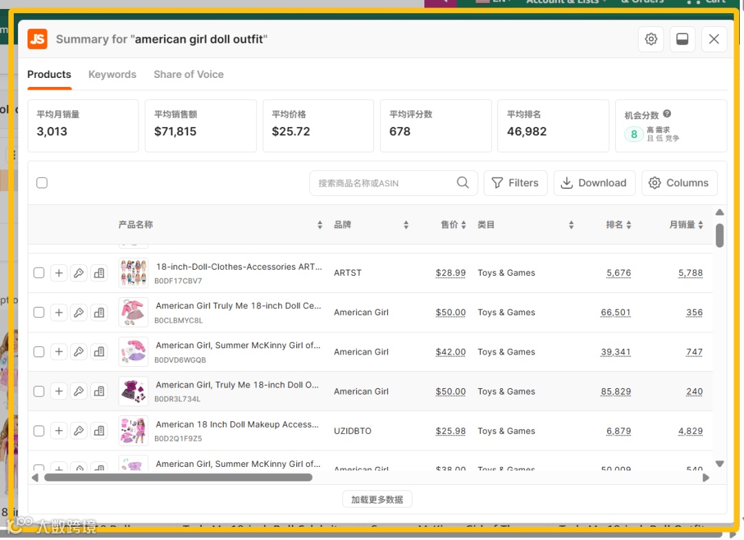This screenshot has height=540, width=744.
Task: Click scroll-right arrow of horizontal scrollbar
Action: [x=706, y=477]
